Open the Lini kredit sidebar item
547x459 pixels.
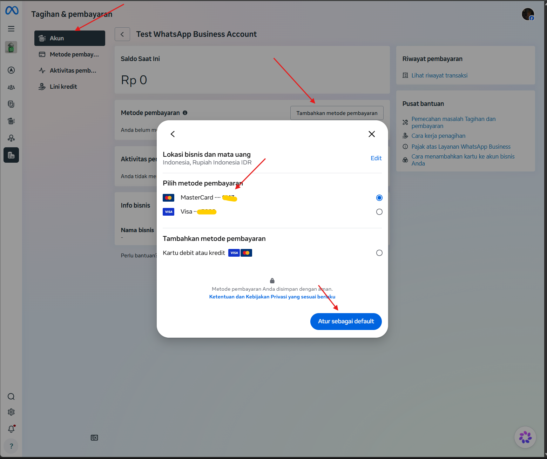pos(70,87)
